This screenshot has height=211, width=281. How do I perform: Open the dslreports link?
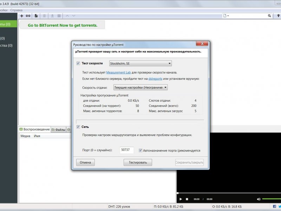pyautogui.click(x=155, y=78)
